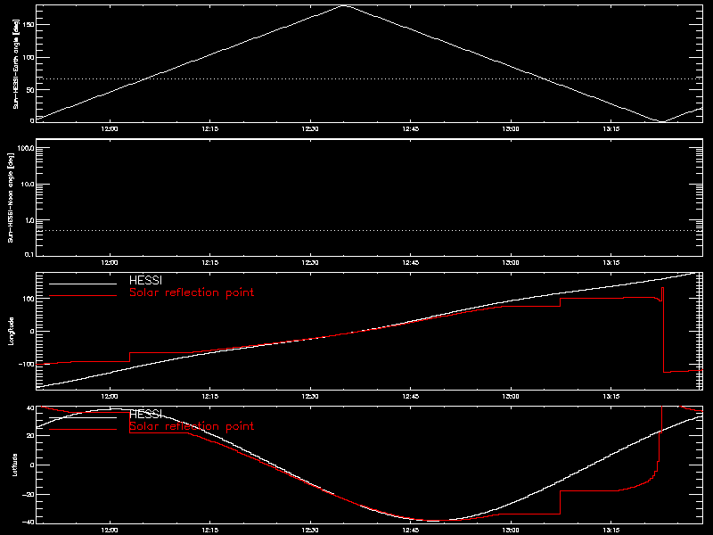
Task: Click the "0" tick on Sun-HESSI-Earth angle axis
Action: click(32, 120)
